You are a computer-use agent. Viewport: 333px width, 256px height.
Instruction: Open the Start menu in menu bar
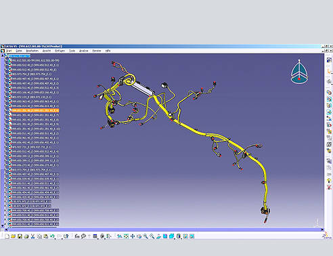pos(9,51)
